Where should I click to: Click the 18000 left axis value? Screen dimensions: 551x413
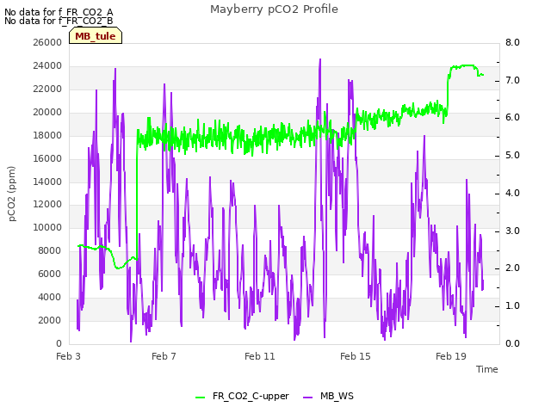tap(47, 135)
